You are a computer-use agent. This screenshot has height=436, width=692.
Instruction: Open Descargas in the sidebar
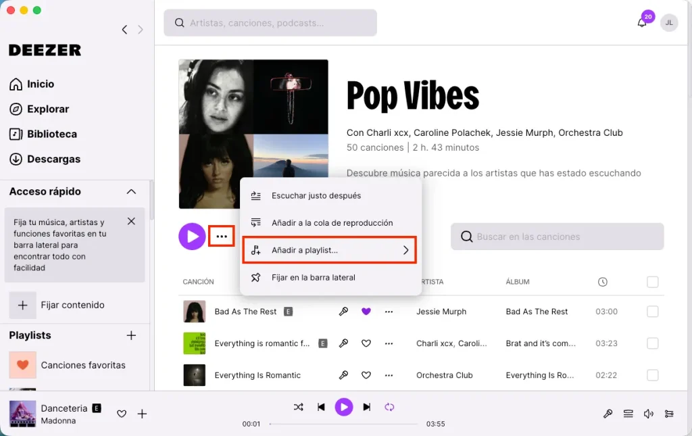(45, 160)
